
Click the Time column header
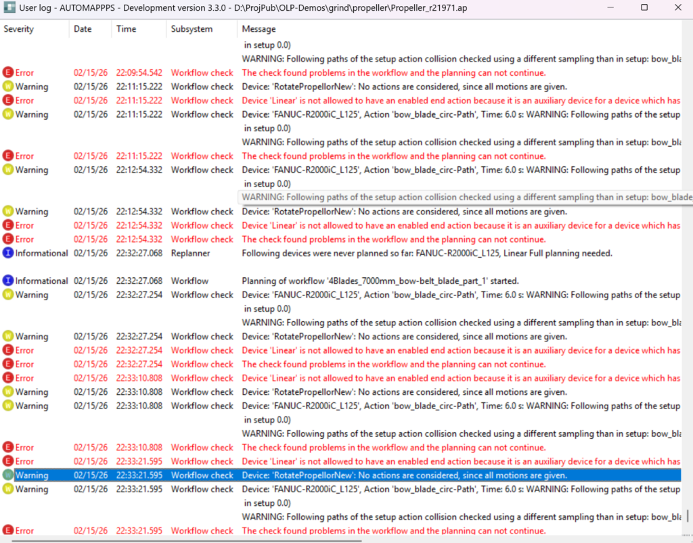(126, 29)
